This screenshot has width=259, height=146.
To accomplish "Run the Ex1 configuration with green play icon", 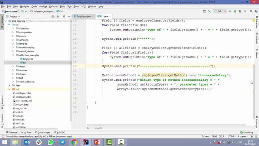I will (230, 11).
